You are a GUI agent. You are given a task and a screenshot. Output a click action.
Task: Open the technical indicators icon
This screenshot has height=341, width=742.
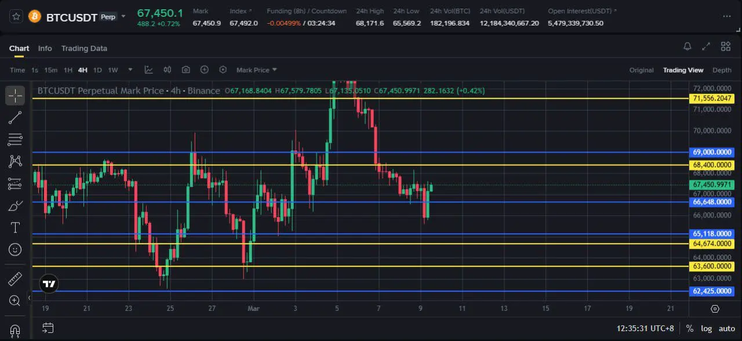[149, 70]
